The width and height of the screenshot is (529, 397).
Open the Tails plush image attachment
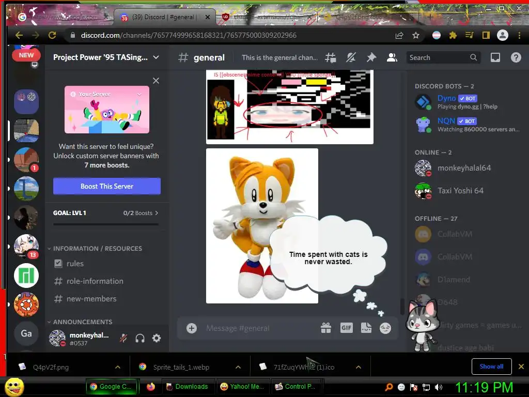coord(262,226)
